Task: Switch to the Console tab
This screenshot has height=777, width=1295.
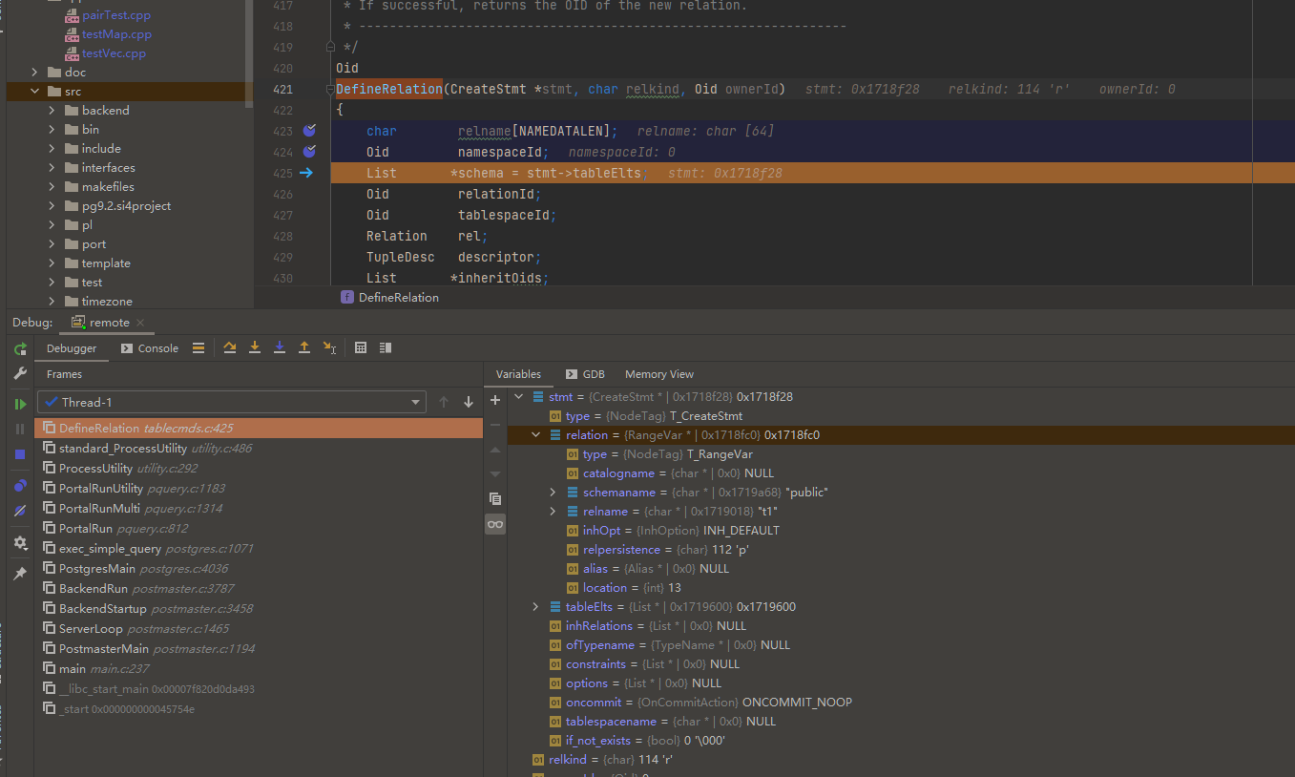Action: (x=150, y=348)
